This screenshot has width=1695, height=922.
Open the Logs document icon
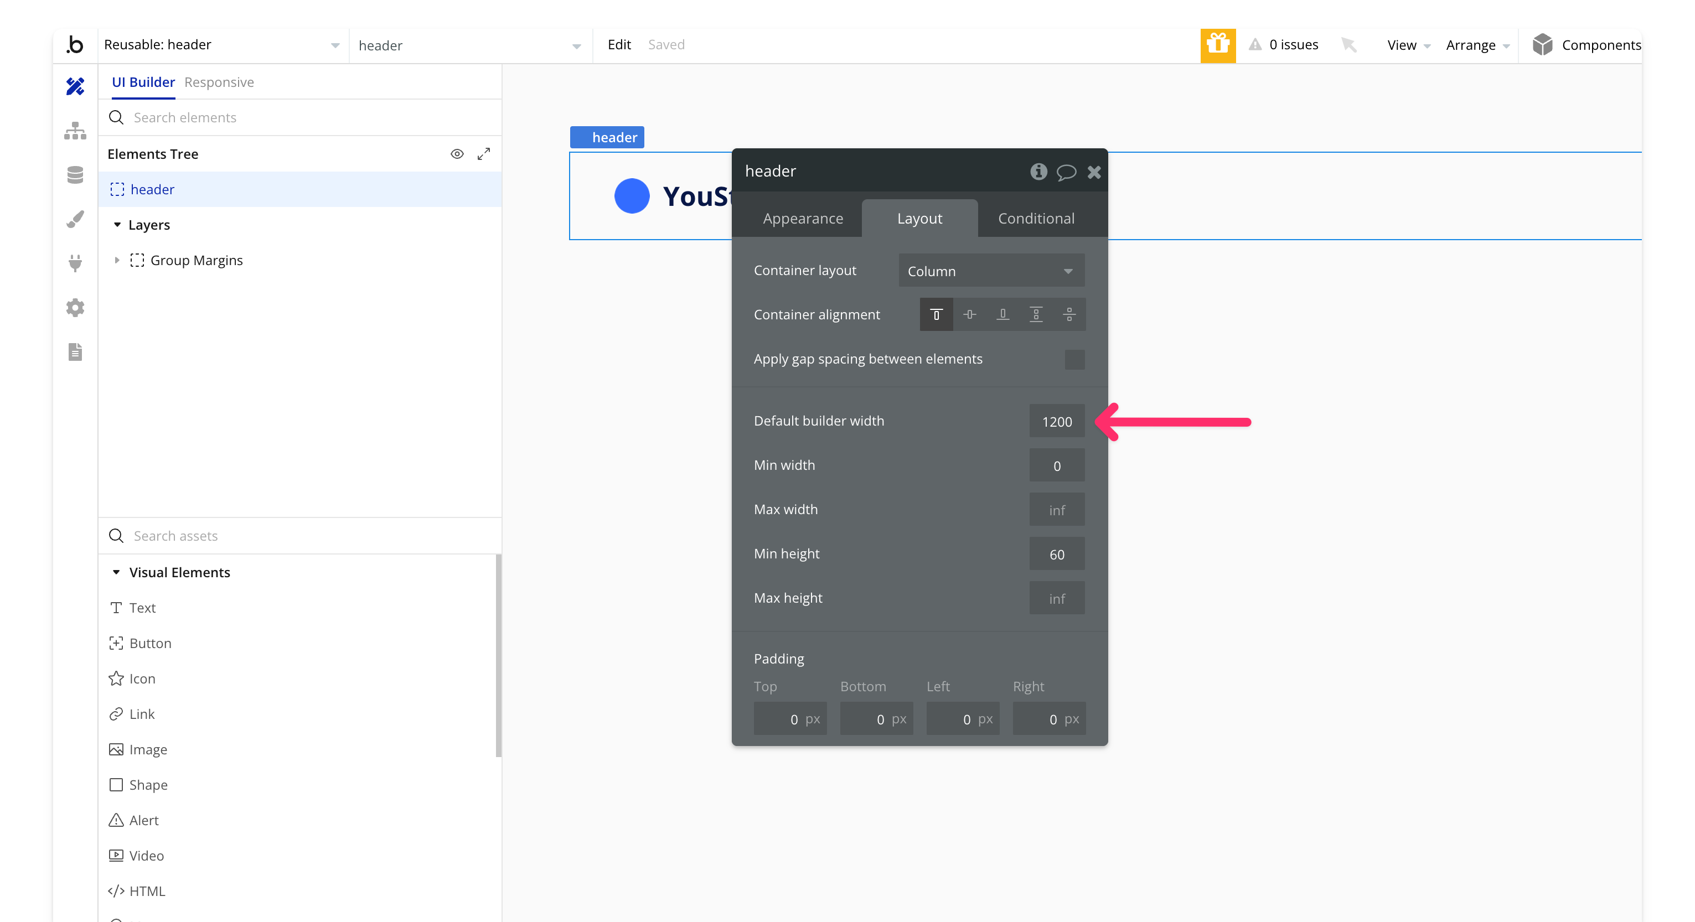pyautogui.click(x=75, y=352)
